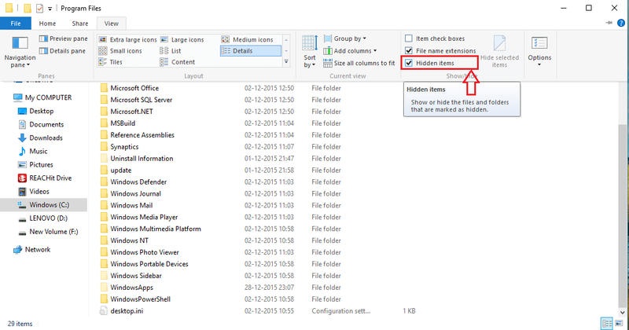Click Hide selected items button
629x330 pixels.
pos(499,52)
